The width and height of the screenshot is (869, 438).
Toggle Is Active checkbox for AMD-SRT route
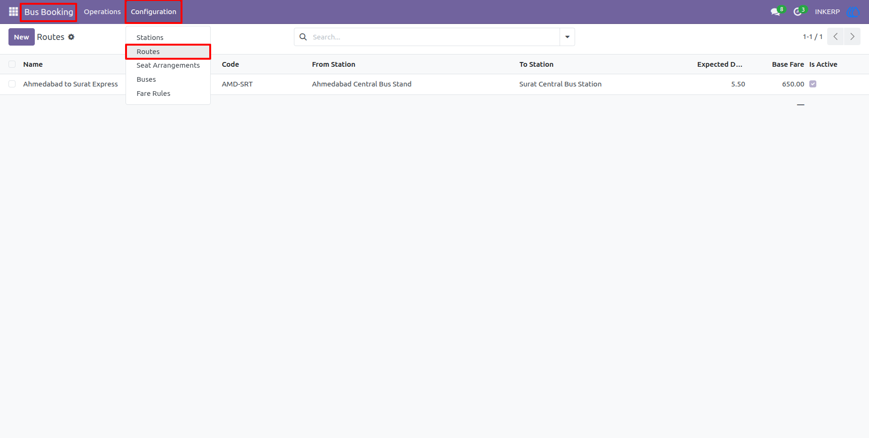(x=813, y=84)
